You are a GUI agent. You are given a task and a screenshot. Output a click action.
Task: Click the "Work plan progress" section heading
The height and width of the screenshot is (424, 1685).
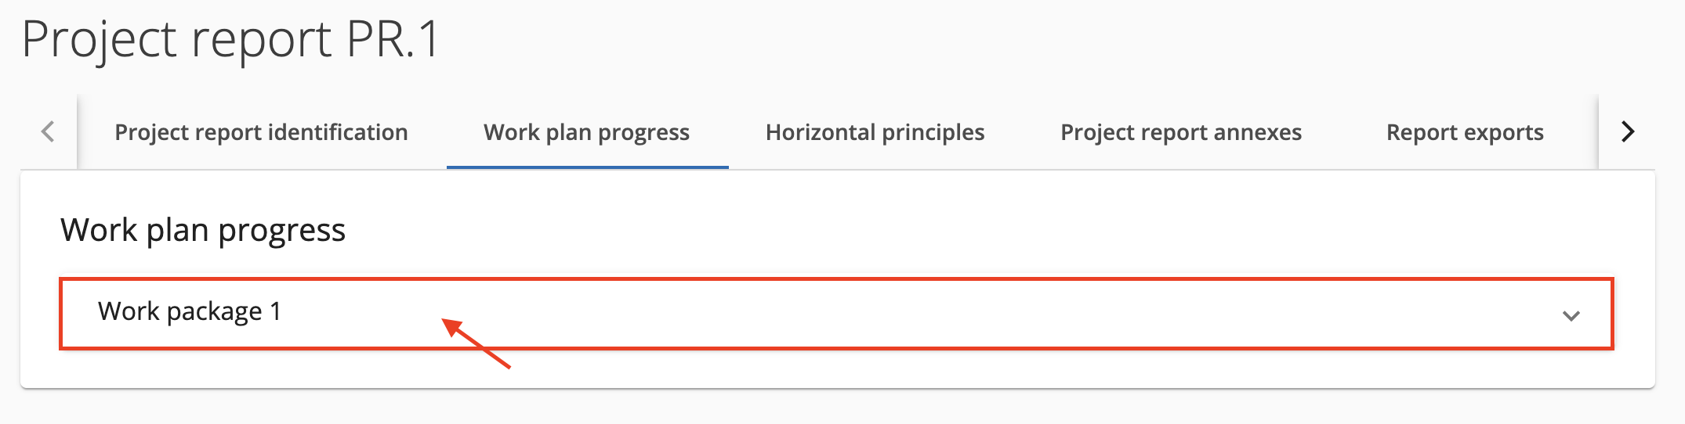[x=203, y=230]
